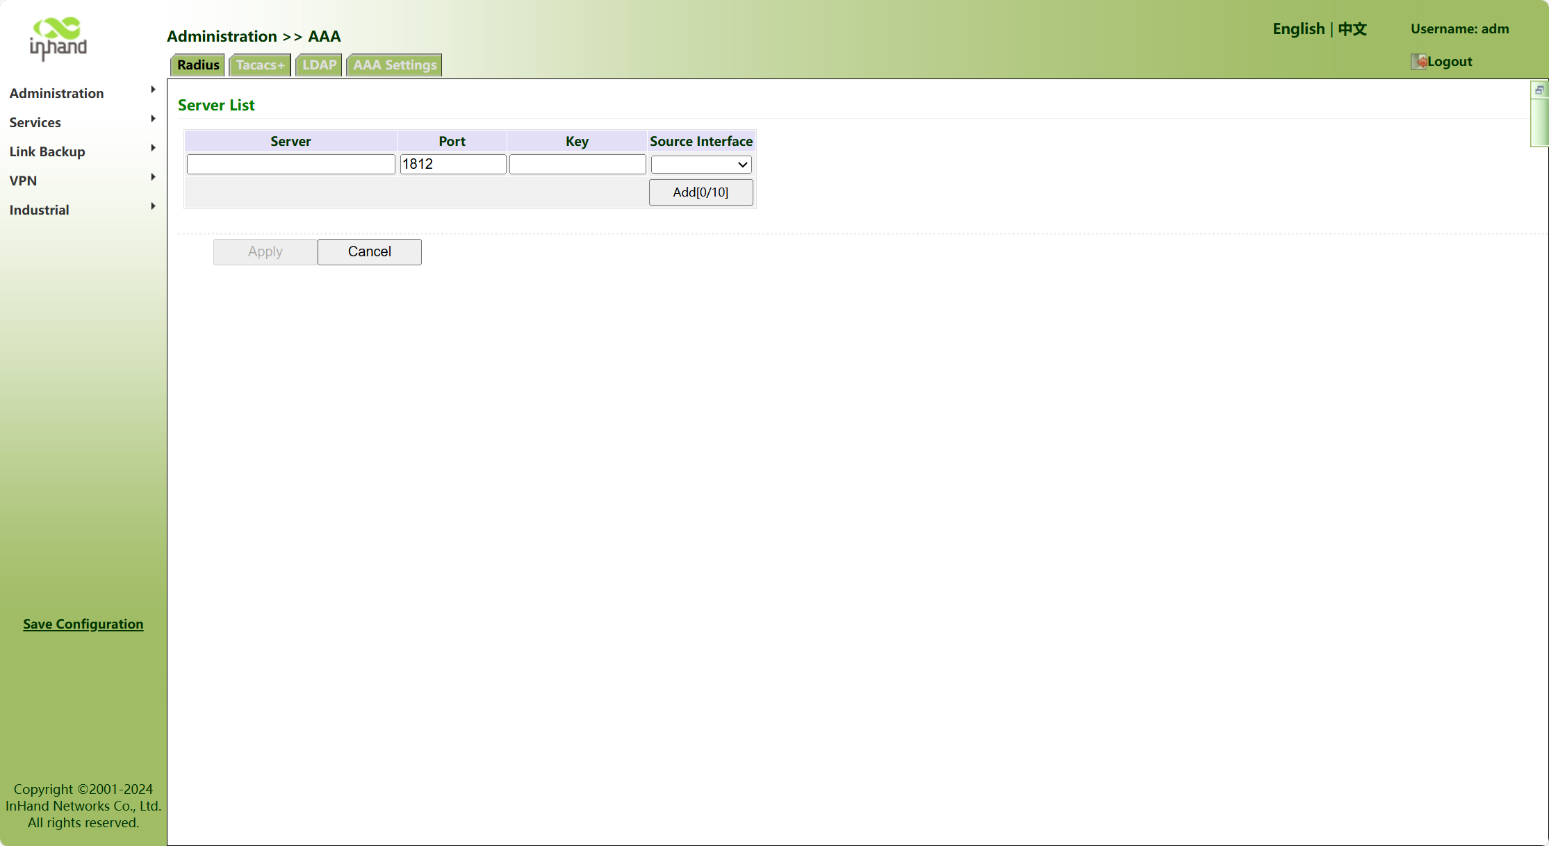Expand the Services menu arrow
1549x846 pixels.
(x=153, y=119)
